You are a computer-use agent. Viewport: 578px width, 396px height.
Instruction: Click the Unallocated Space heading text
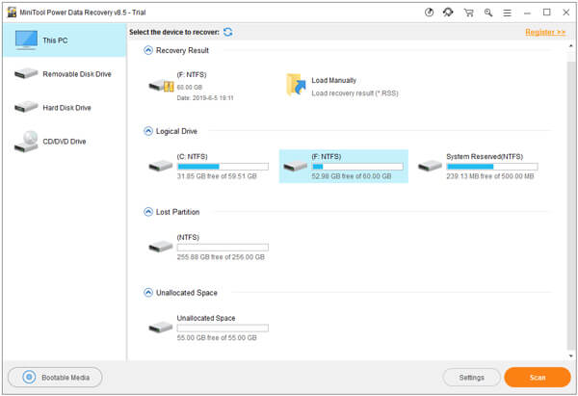pyautogui.click(x=187, y=292)
